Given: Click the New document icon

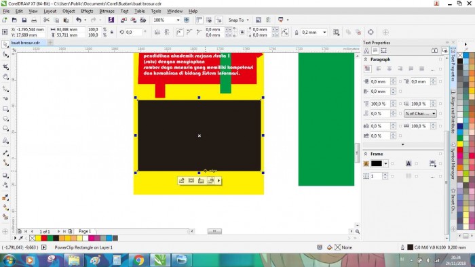Looking at the screenshot, I should [x=5, y=20].
